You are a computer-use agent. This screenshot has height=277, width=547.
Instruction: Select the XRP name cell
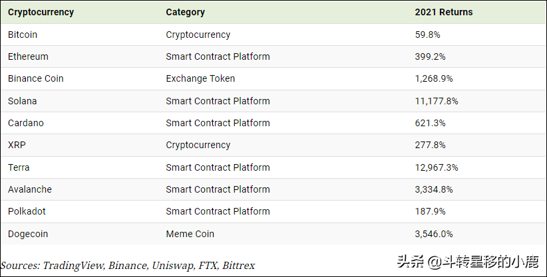click(17, 145)
